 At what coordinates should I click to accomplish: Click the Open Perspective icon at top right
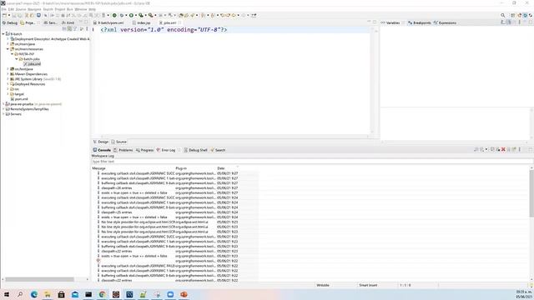(513, 15)
